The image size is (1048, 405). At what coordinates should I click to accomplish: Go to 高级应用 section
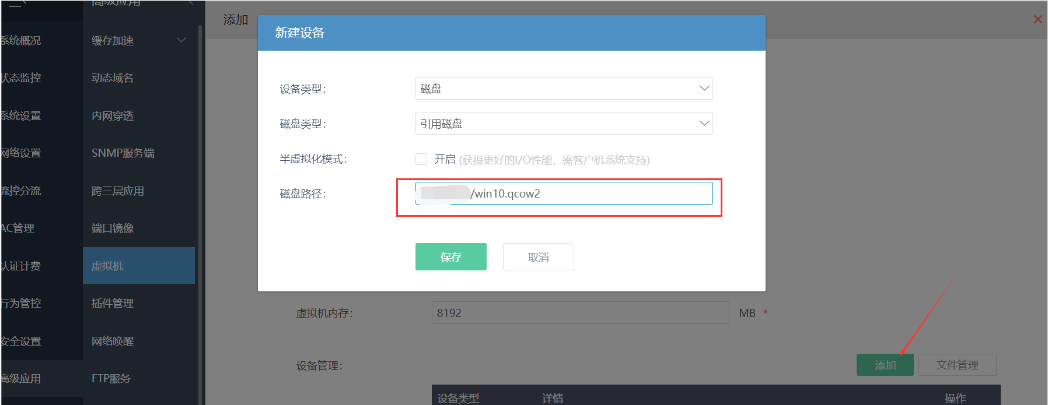21,379
